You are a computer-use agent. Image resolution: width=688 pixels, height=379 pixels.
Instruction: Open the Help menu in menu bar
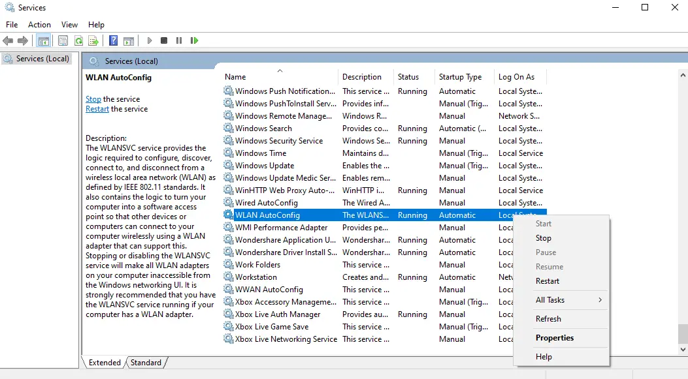click(96, 25)
